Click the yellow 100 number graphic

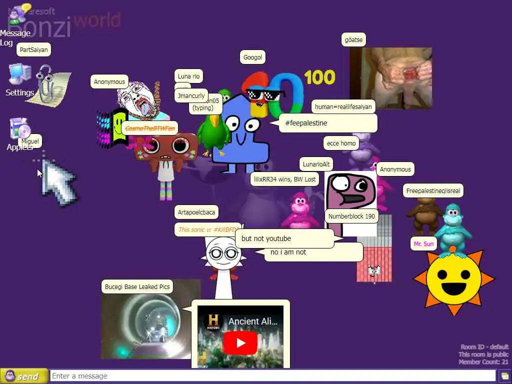point(319,77)
